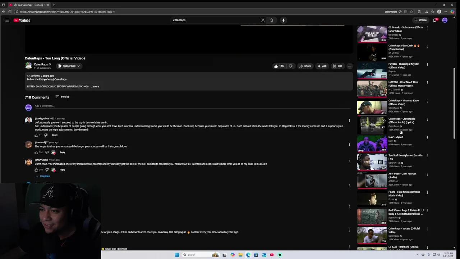Like the video with thumbs up 15K
Image resolution: width=460 pixels, height=259 pixels.
(279, 66)
